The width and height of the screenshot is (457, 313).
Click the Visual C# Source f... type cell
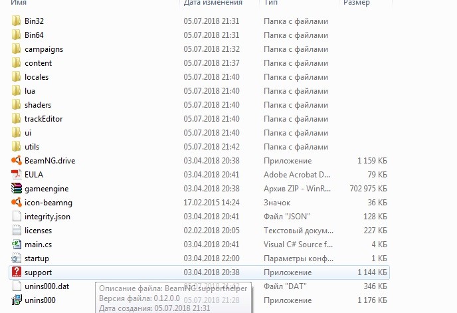pos(298,245)
